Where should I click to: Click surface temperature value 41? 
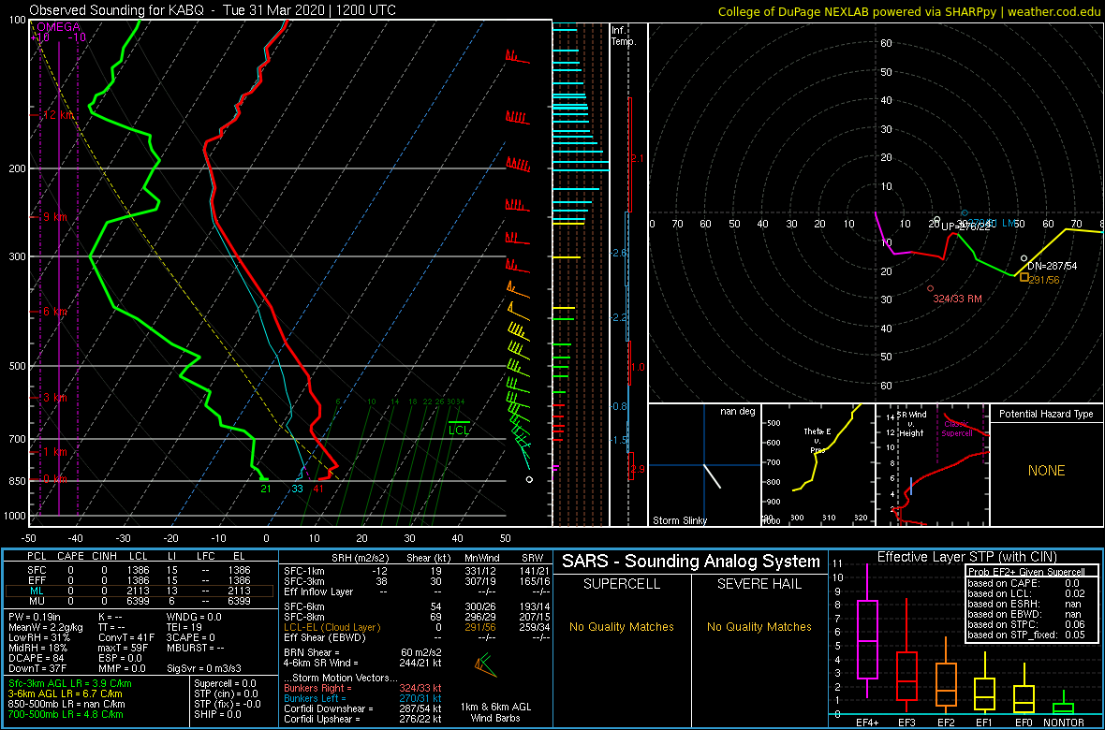[317, 489]
